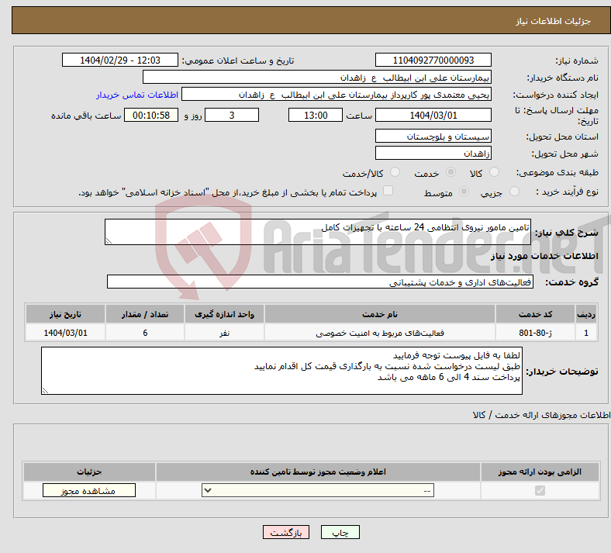Click the deadline time field 13:00
This screenshot has width=611, height=553.
tap(316, 115)
